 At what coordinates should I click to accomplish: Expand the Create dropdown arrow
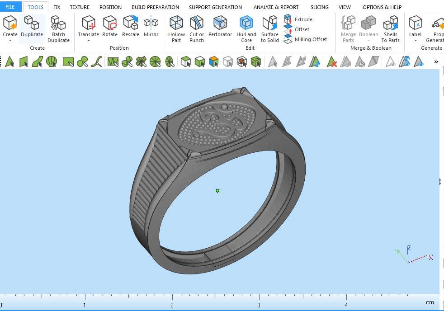tap(10, 41)
